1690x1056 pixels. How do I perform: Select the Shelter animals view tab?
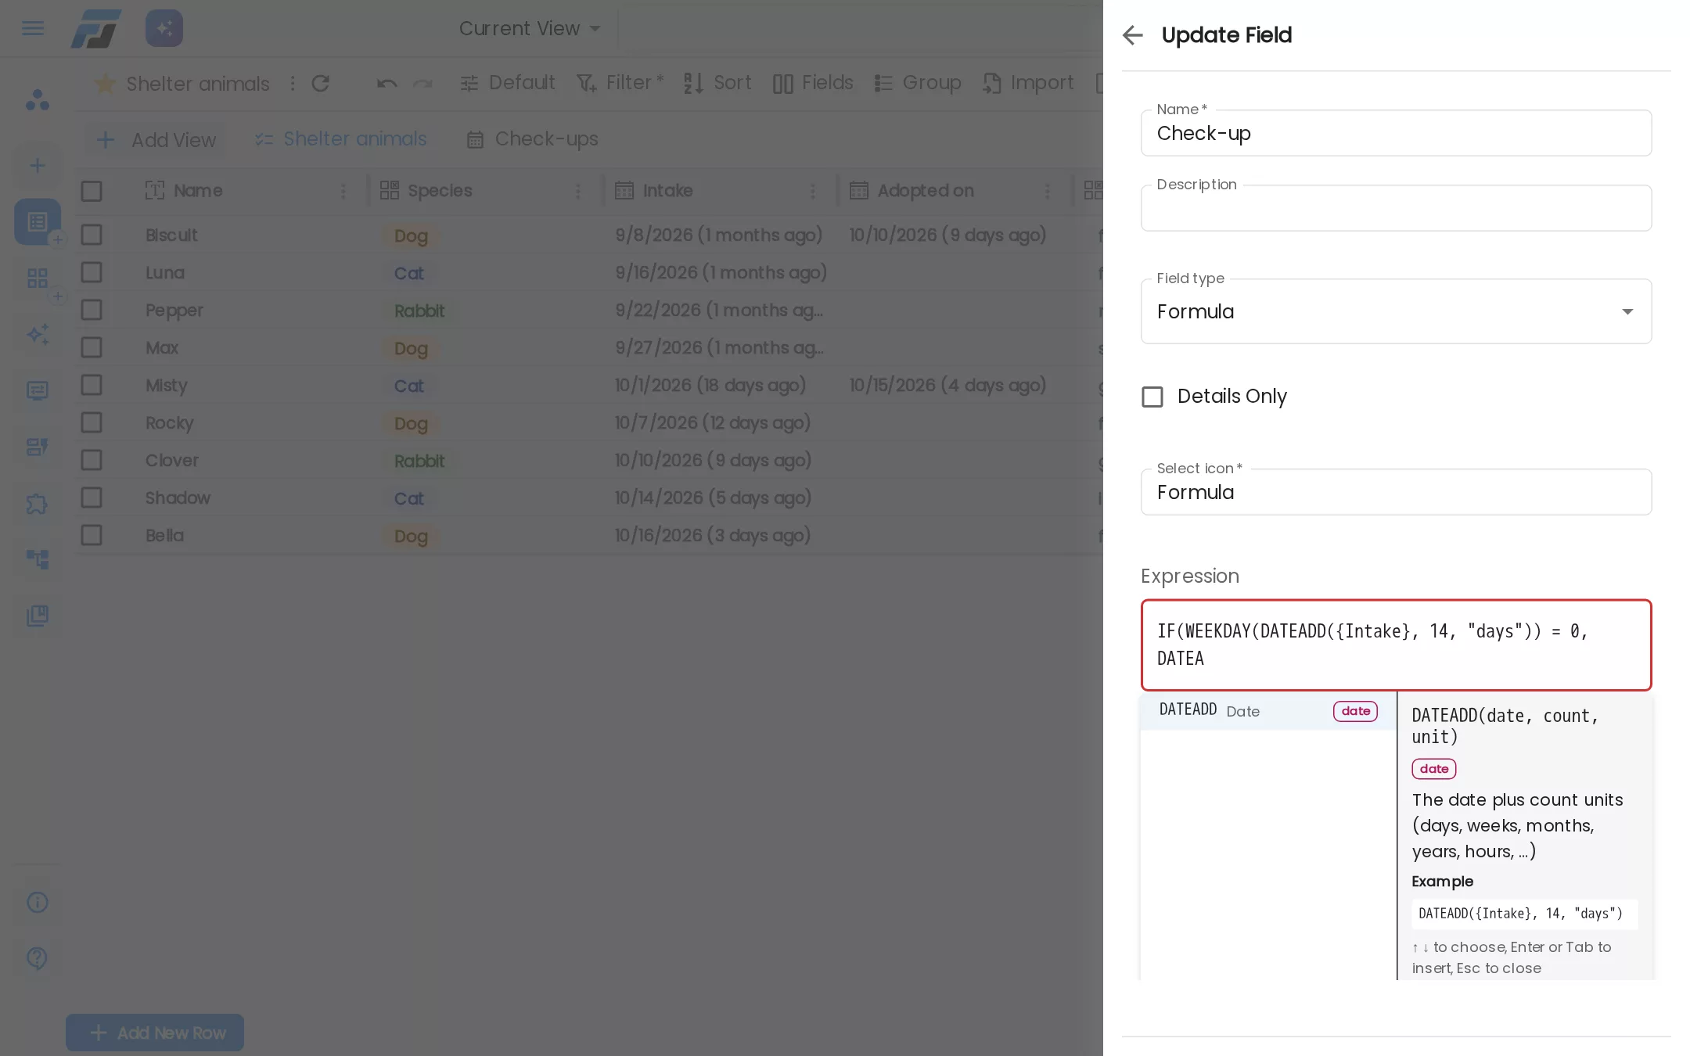[x=341, y=139]
